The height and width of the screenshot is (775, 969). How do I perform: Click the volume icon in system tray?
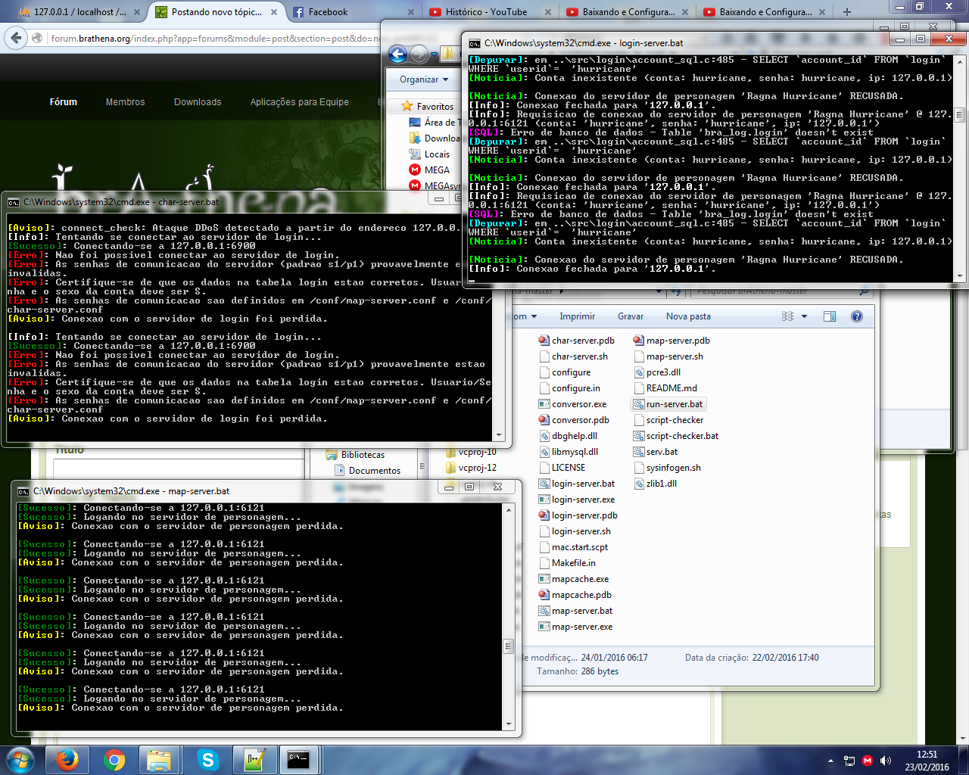[886, 761]
